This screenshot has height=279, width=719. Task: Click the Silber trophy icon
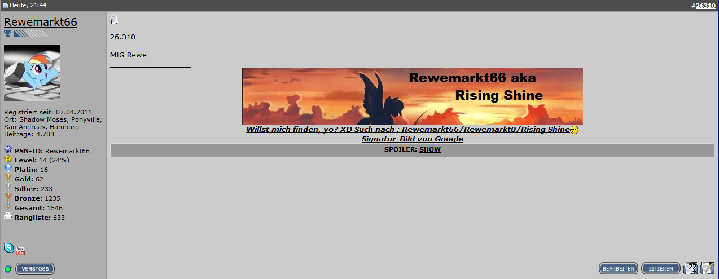(8, 188)
